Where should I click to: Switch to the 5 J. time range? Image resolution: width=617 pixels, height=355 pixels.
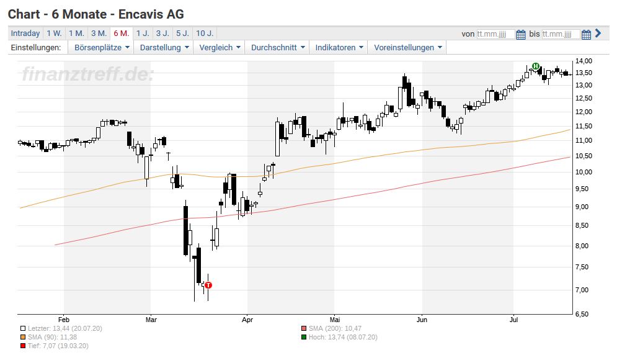coord(182,33)
